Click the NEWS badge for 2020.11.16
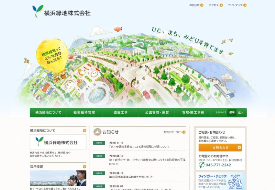 [99, 143]
